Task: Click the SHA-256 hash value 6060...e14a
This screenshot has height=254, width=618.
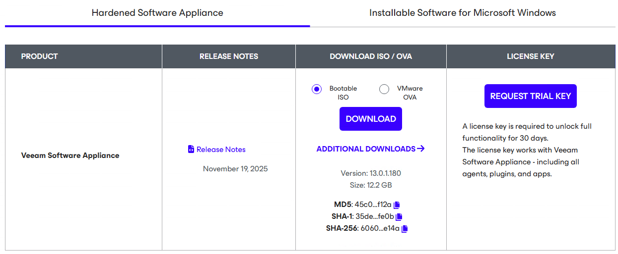Action: coord(380,228)
